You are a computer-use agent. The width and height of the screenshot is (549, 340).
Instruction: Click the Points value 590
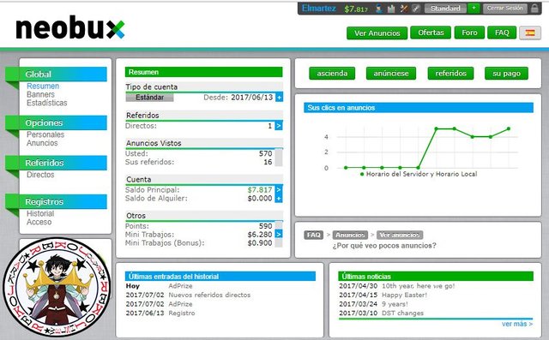click(265, 226)
